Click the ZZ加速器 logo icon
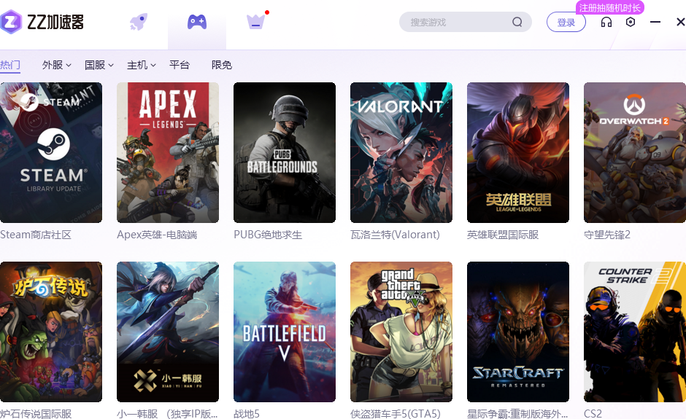 (12, 22)
